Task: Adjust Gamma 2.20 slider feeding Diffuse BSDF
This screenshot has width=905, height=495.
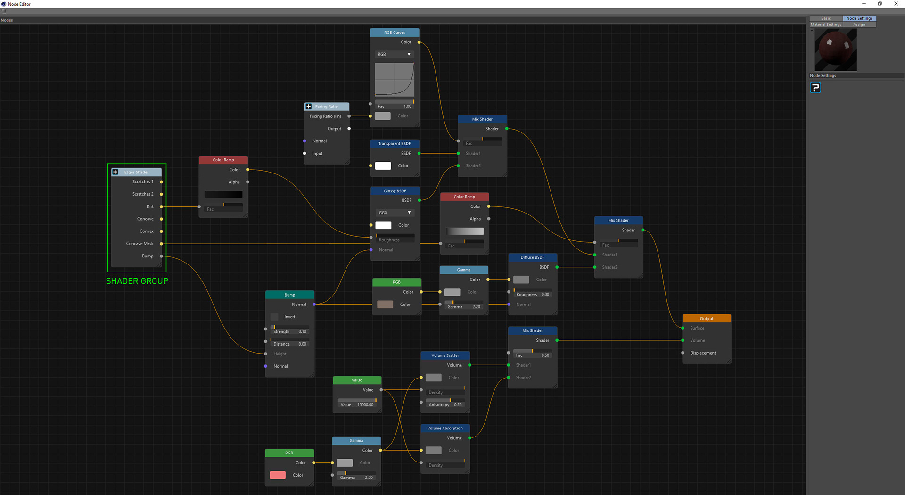Action: 464,305
